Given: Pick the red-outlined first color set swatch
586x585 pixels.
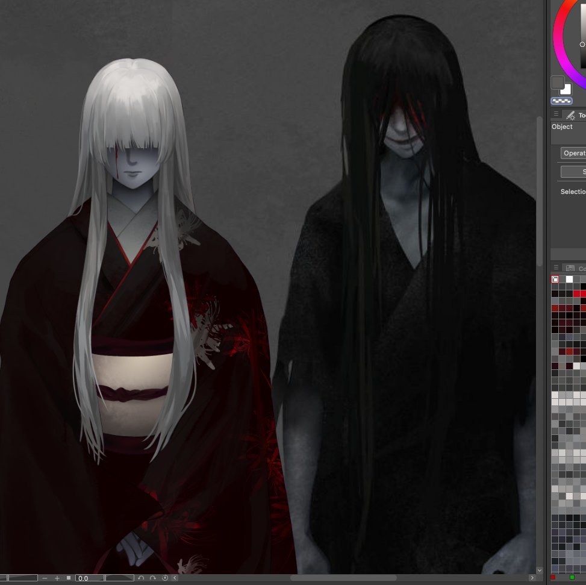Looking at the screenshot, I should pyautogui.click(x=555, y=279).
